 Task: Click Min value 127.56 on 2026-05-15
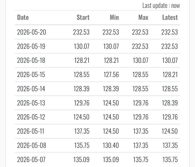click(111, 75)
